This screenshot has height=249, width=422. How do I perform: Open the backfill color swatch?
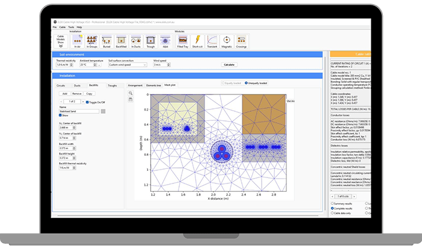[x=103, y=111]
